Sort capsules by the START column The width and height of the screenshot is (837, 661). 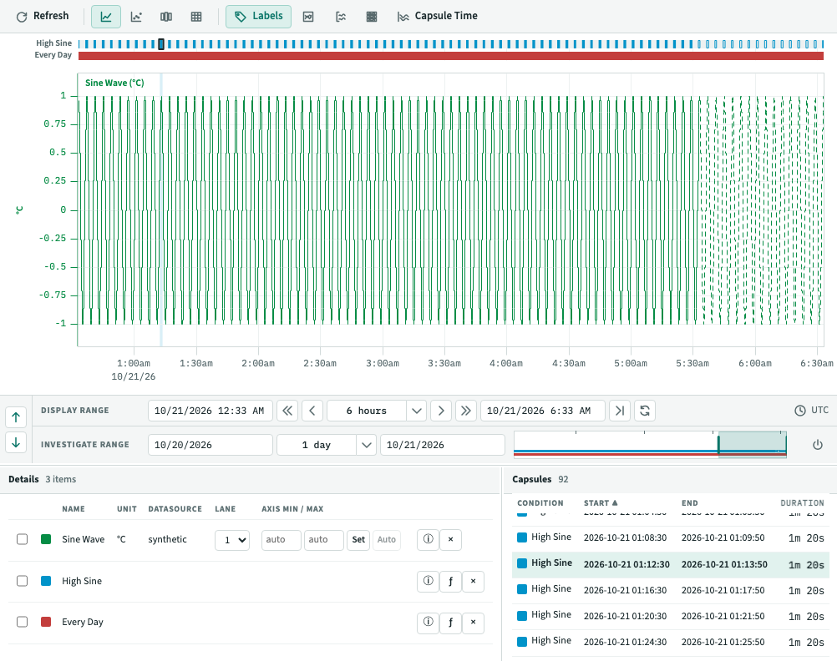pyautogui.click(x=601, y=503)
